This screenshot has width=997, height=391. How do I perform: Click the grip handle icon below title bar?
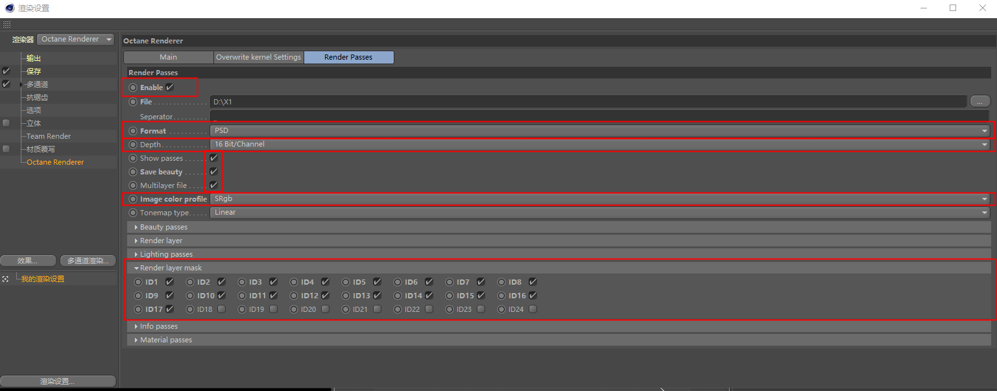[6, 24]
